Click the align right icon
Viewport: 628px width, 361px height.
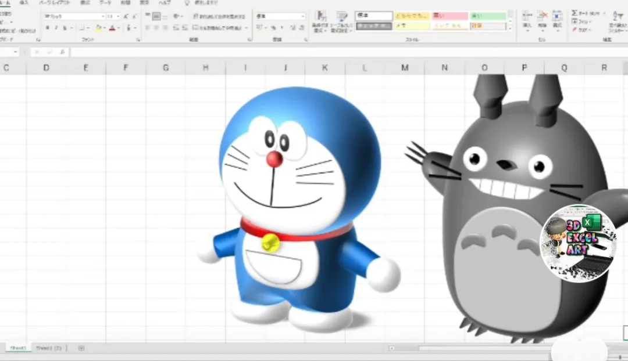pyautogui.click(x=165, y=28)
